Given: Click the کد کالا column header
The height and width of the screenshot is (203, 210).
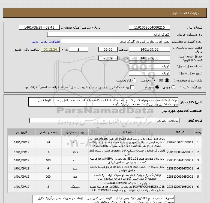Looking at the screenshot, I should pos(180,132).
